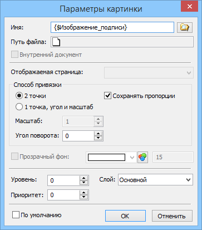The width and height of the screenshot is (202, 230).
Task: Click the Имя text field
Action: 112,27
